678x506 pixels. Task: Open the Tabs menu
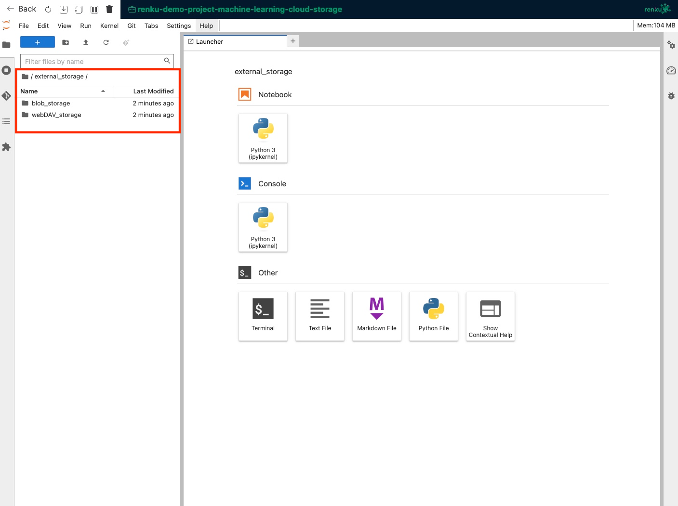151,26
